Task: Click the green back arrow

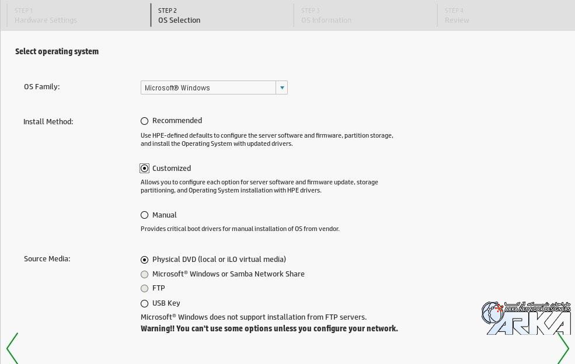Action: [12, 348]
